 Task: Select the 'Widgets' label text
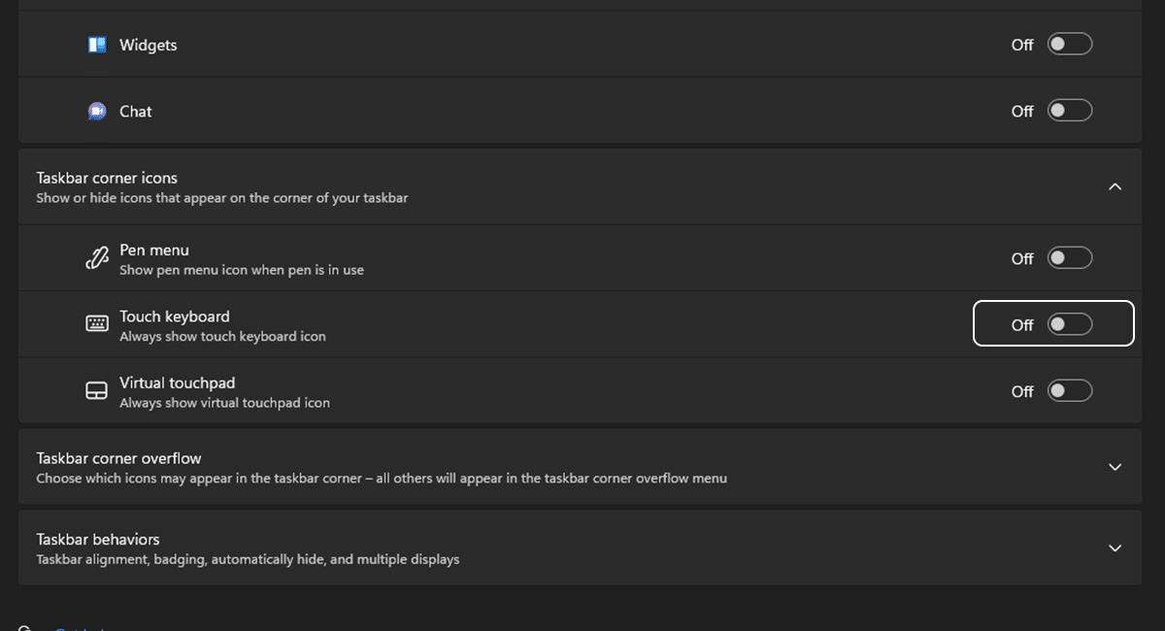(148, 45)
